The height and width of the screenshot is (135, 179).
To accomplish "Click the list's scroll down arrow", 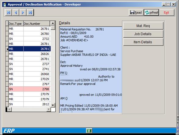I will click(x=53, y=105).
